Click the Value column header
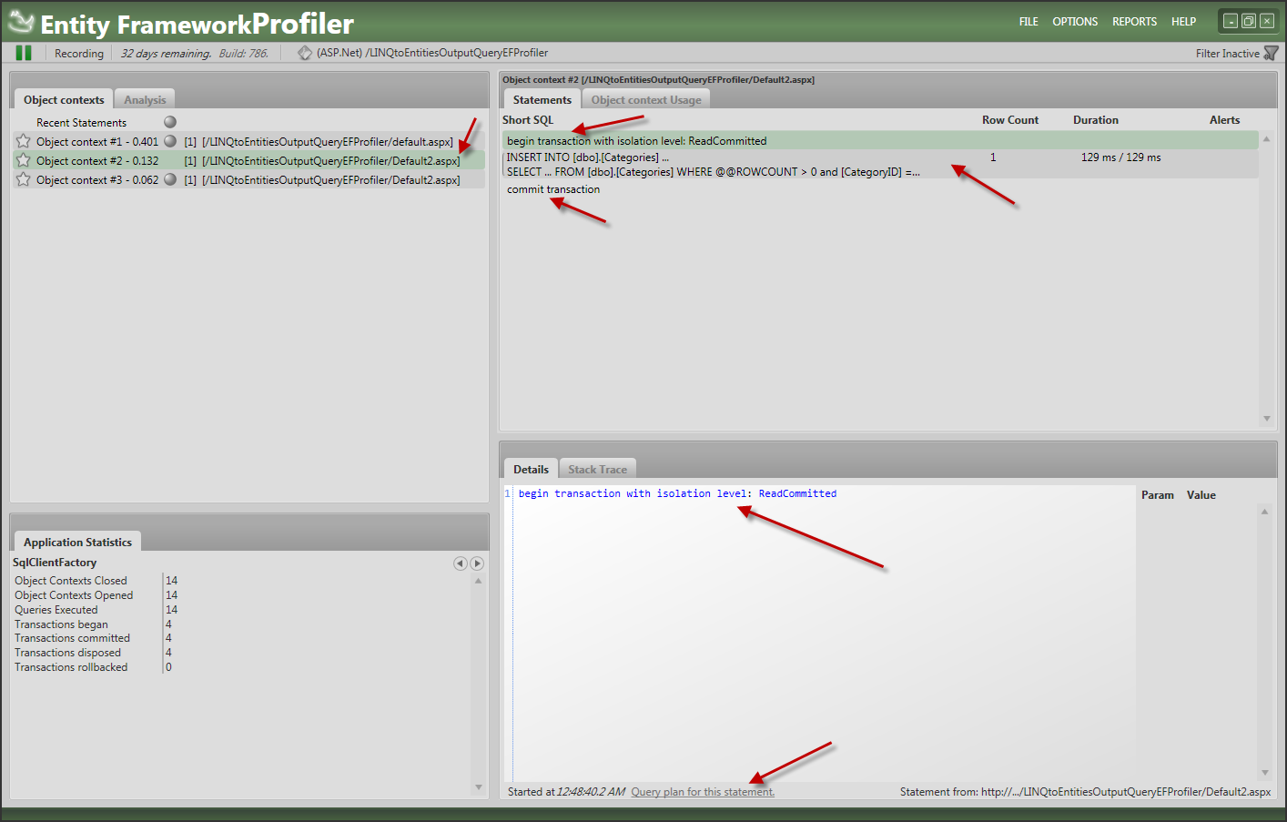This screenshot has width=1287, height=822. coord(1201,495)
